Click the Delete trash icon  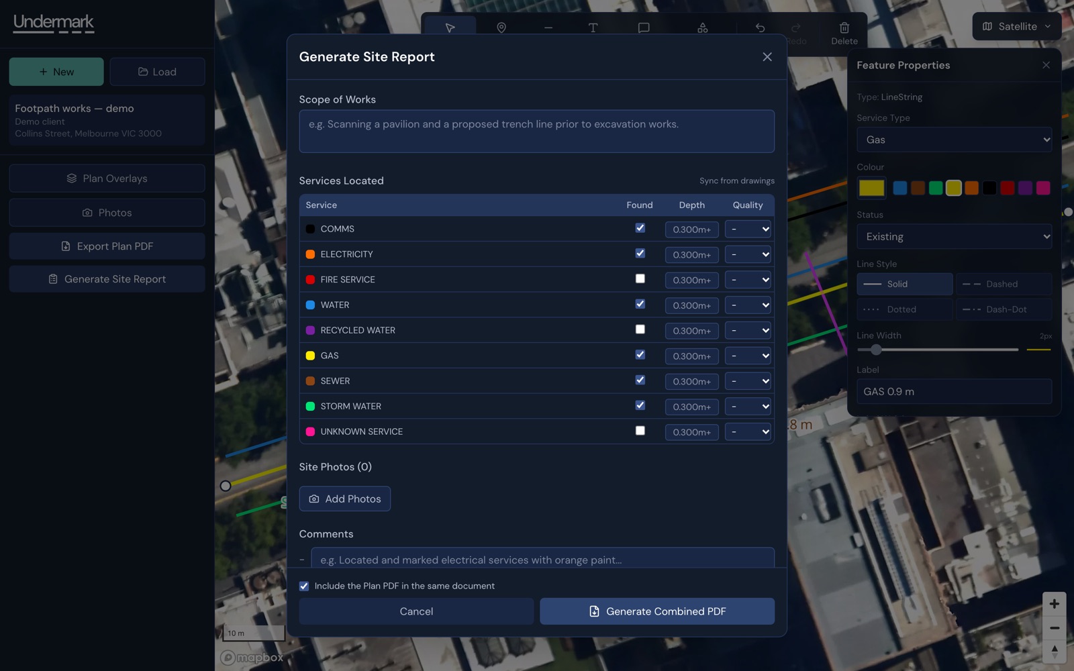coord(844,28)
